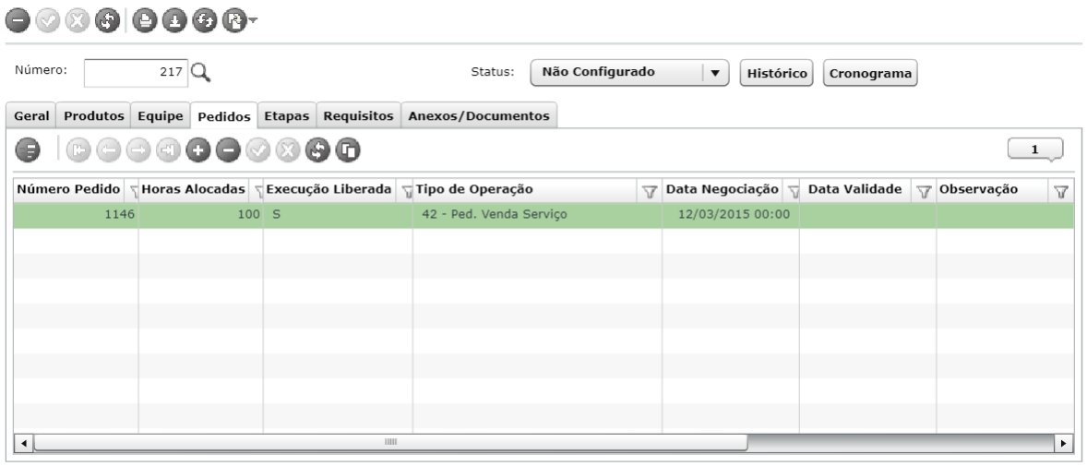Open the filter on Tipo de Operação column

tap(649, 192)
